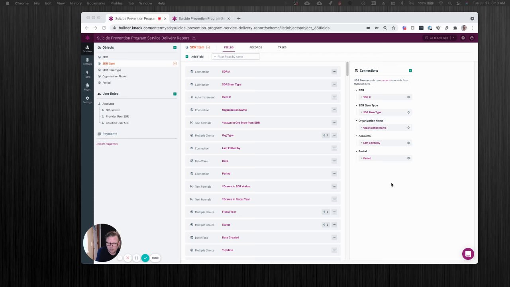Viewport: 510px width, 287px height.
Task: Open the *Drawn in Fiscal Year field
Action: tap(236, 199)
